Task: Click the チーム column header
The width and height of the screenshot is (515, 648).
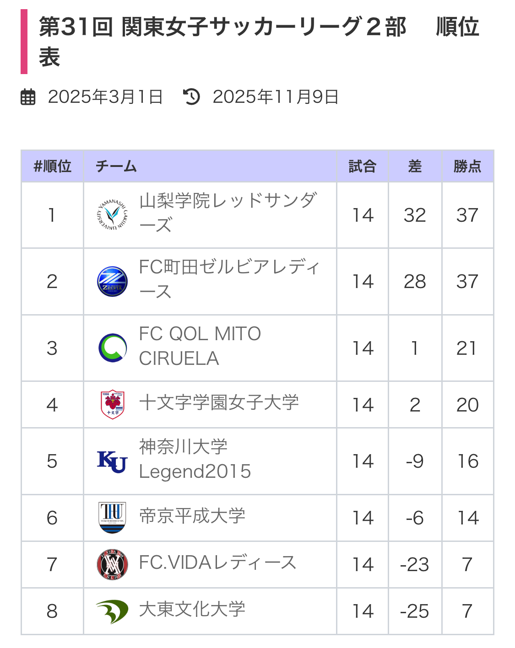Action: tap(116, 166)
